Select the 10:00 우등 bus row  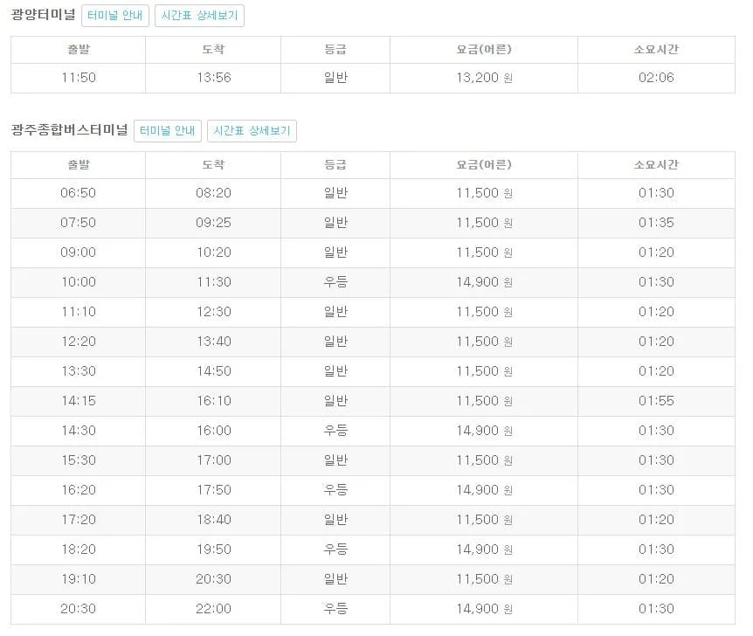click(78, 282)
